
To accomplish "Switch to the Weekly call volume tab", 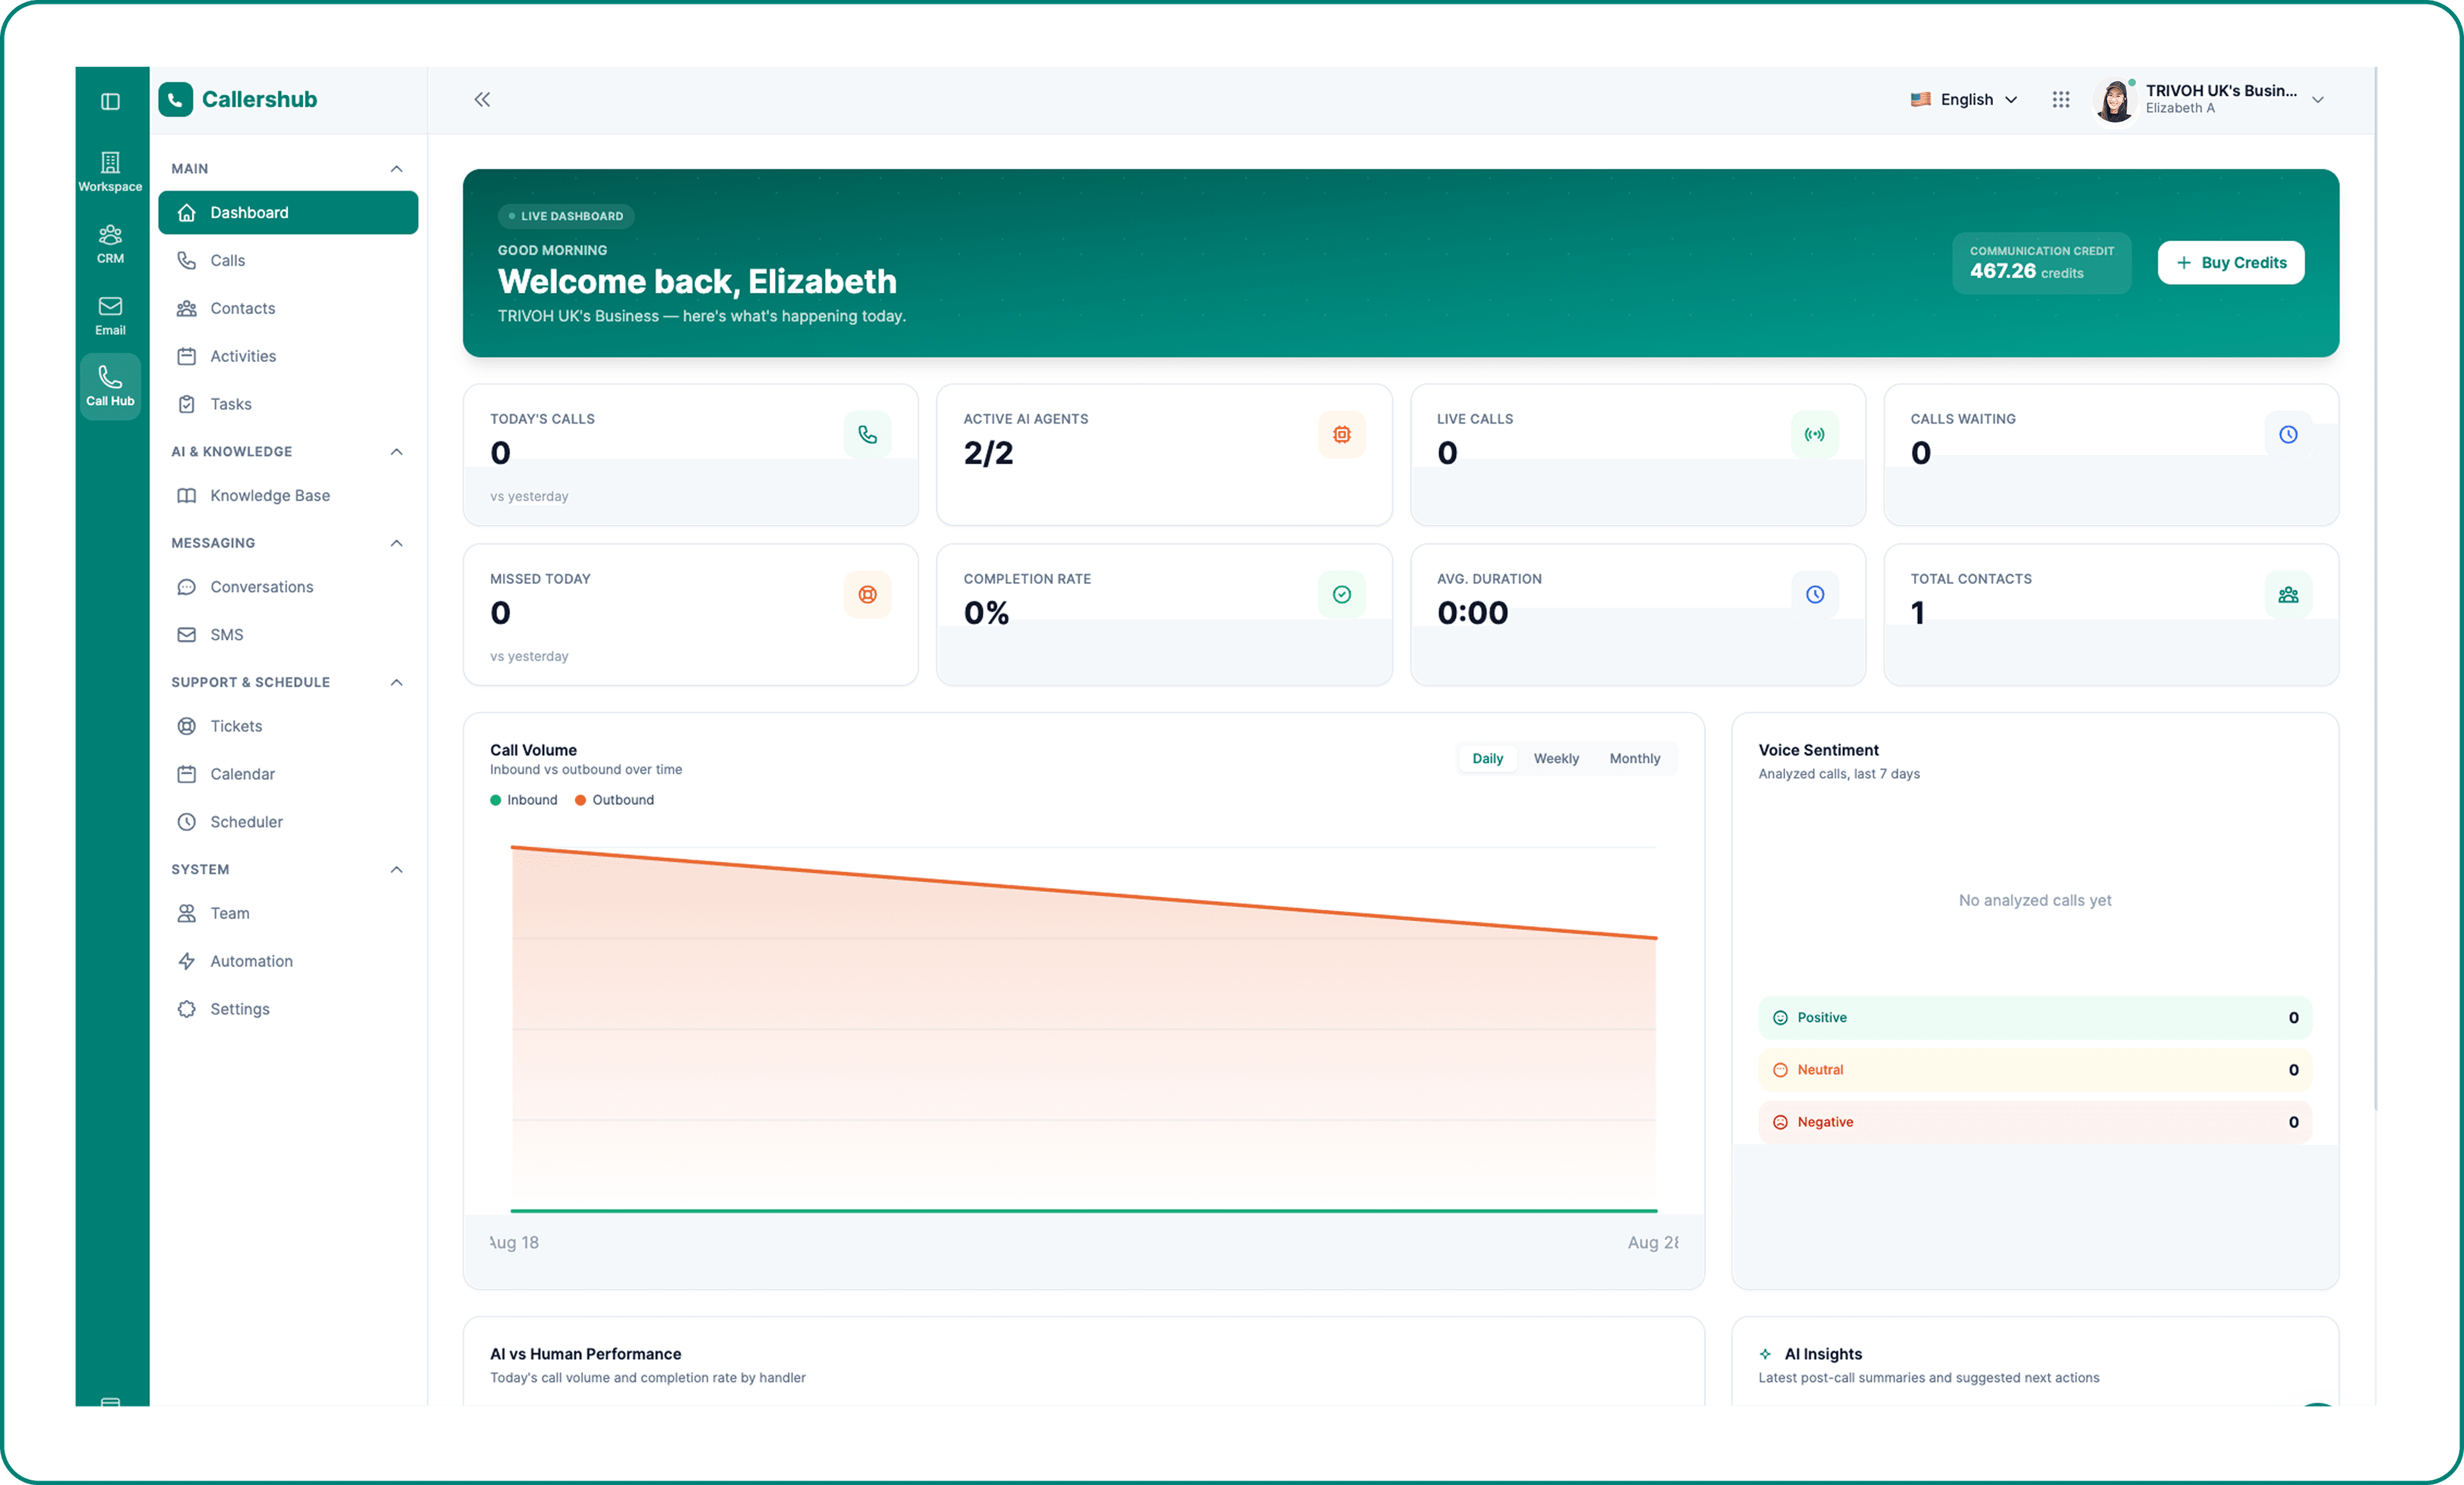I will (1556, 758).
